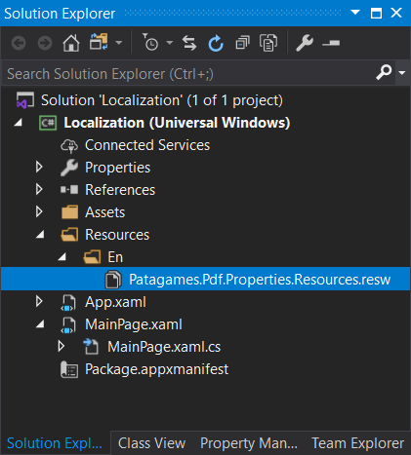Viewport: 411px width, 455px height.
Task: Toggle Show All Files icon
Action: tap(268, 43)
